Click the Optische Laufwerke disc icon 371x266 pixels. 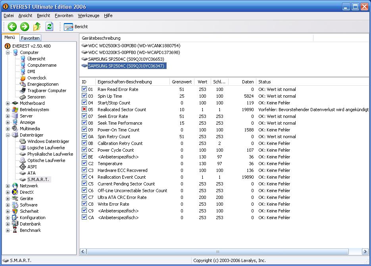(x=23, y=160)
